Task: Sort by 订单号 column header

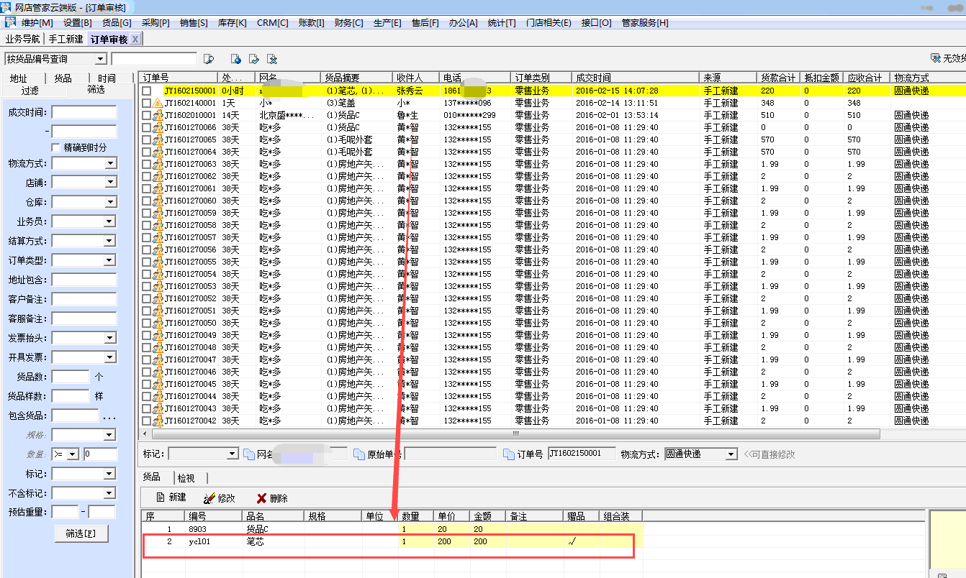Action: pyautogui.click(x=179, y=78)
